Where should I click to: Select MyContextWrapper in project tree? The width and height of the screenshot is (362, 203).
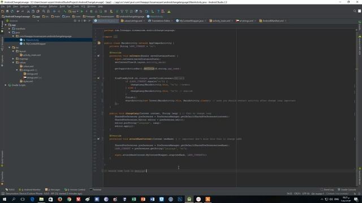pos(36,44)
